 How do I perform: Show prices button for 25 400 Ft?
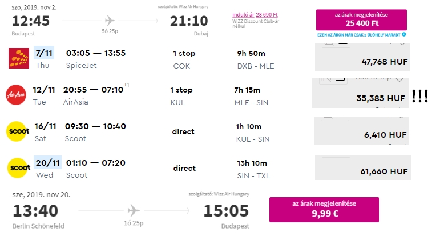pyautogui.click(x=361, y=20)
